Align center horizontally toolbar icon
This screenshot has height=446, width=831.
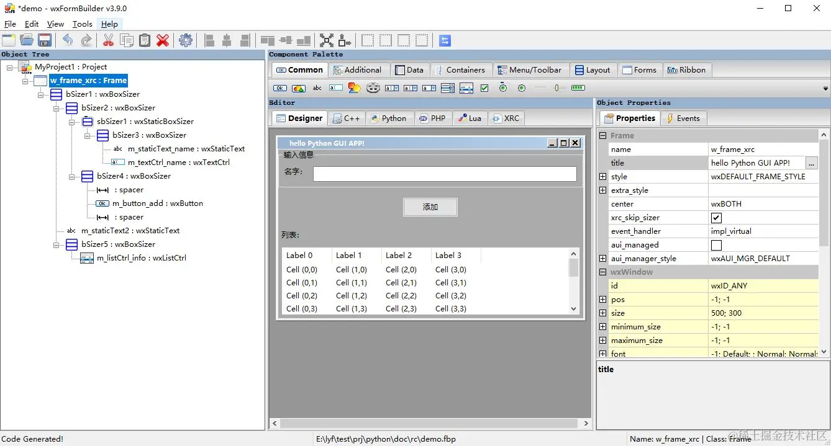tap(227, 40)
